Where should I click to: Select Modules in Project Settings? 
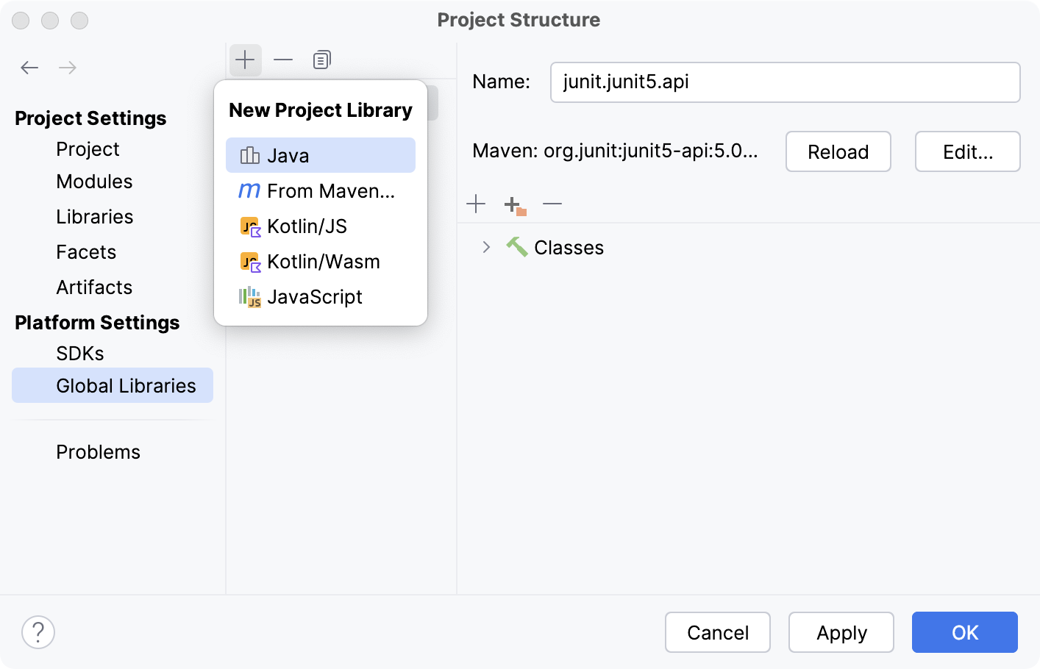[94, 182]
